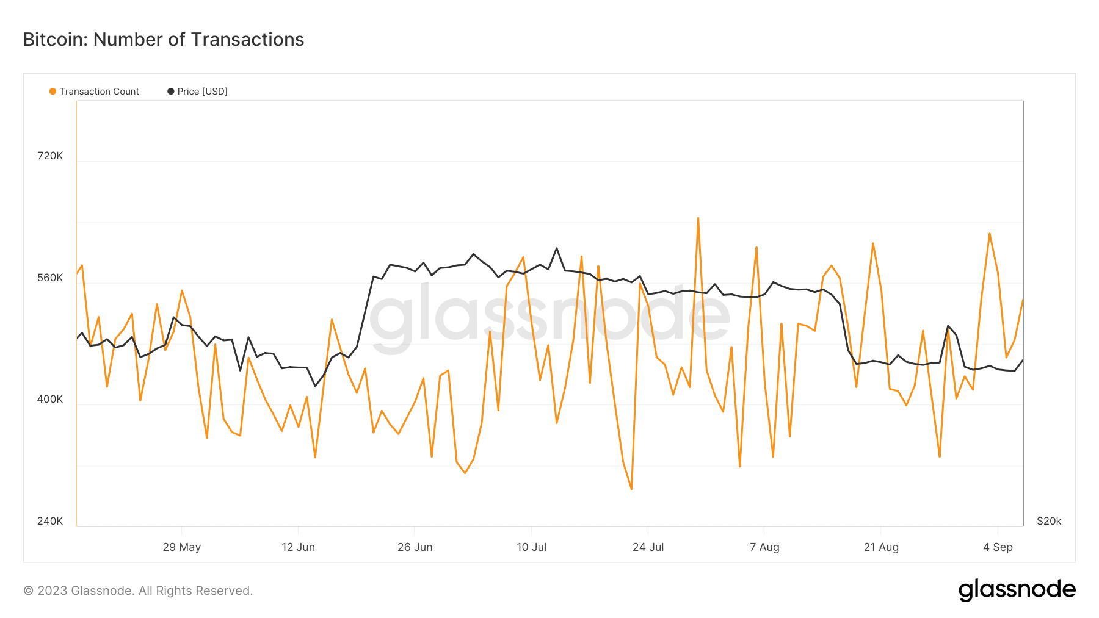Select the 21 Aug date label
The image size is (1099, 618).
pos(881,547)
